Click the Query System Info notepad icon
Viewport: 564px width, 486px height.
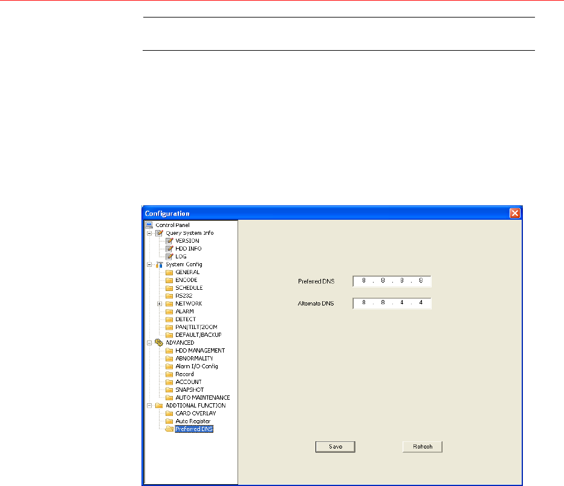tap(160, 233)
